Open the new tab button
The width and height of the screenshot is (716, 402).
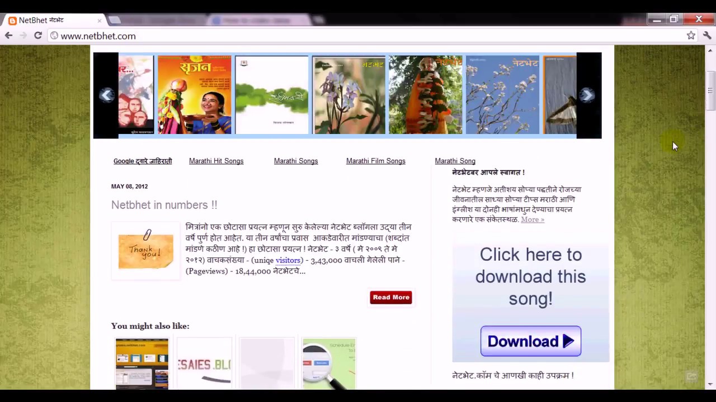[x=115, y=20]
